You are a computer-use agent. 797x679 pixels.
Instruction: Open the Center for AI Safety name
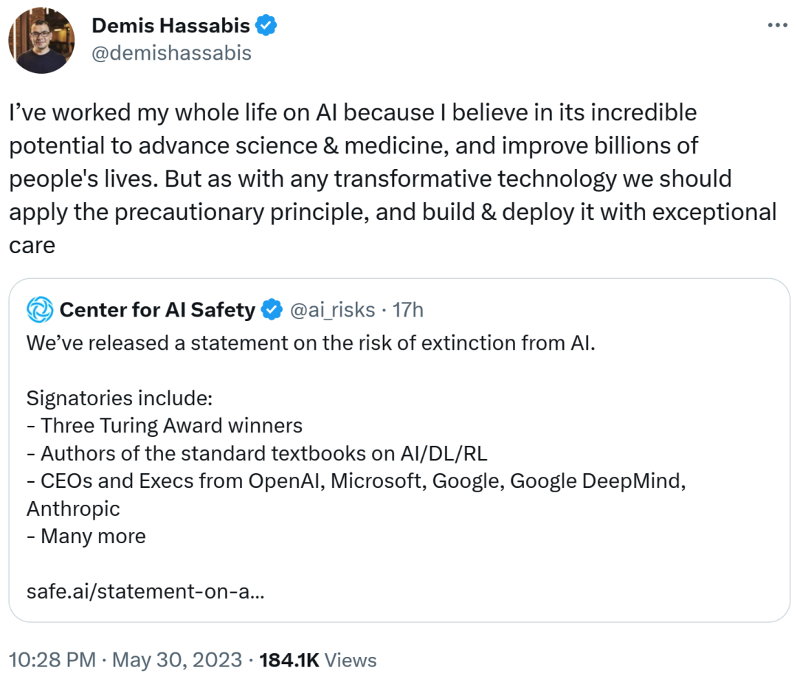coord(158,309)
